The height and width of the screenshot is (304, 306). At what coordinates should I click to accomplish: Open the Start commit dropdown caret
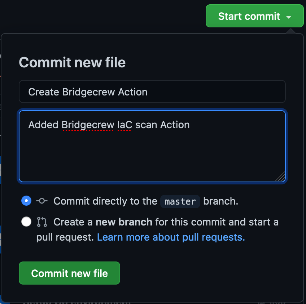(x=289, y=17)
